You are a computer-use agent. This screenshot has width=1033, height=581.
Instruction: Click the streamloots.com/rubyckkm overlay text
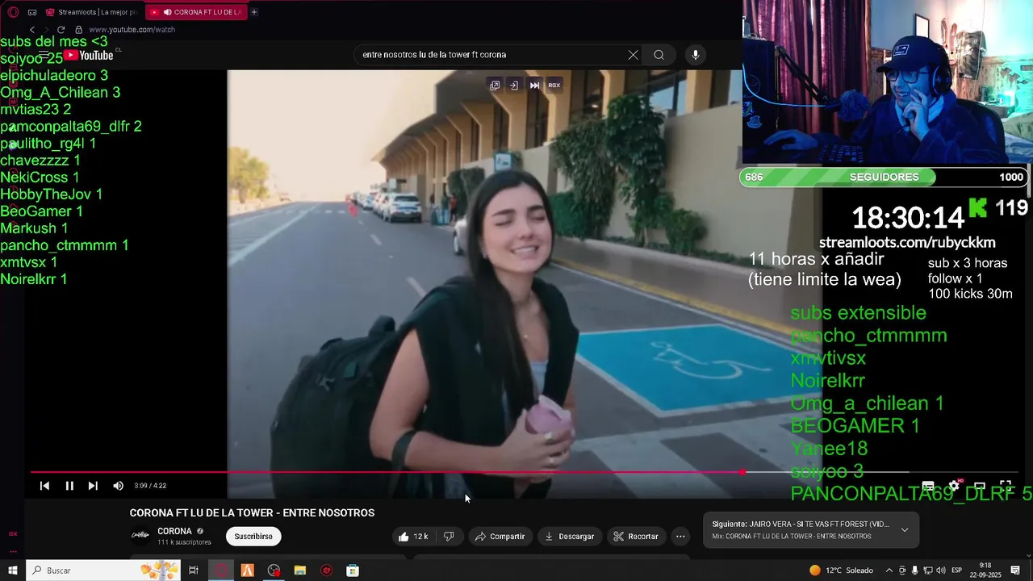[x=907, y=242]
